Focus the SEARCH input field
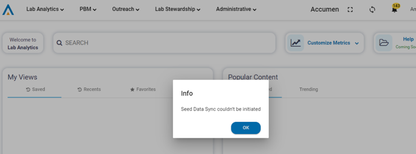Image resolution: width=416 pixels, height=154 pixels. click(164, 43)
